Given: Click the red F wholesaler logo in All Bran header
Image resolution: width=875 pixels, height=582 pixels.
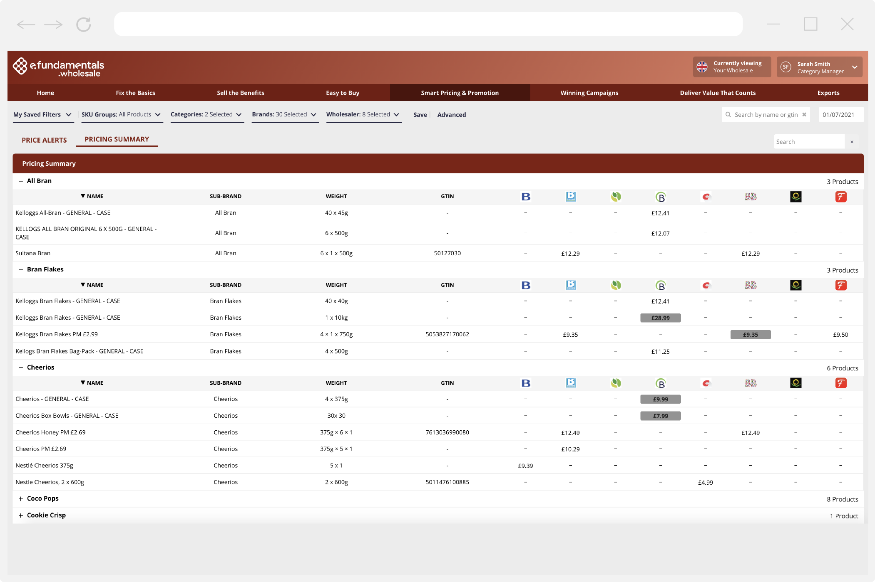Looking at the screenshot, I should pyautogui.click(x=841, y=197).
